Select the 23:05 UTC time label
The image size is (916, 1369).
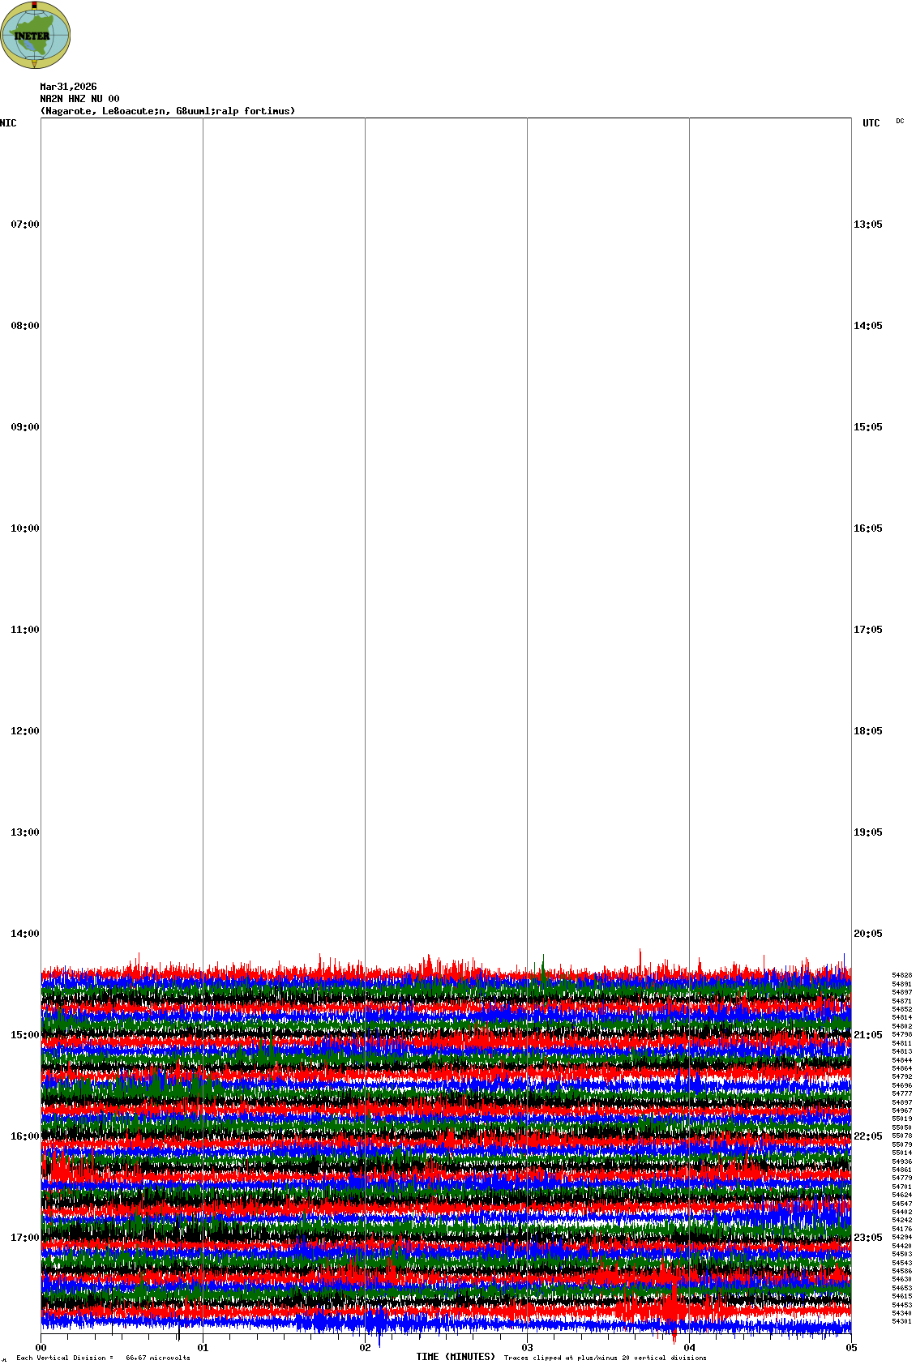[867, 1238]
